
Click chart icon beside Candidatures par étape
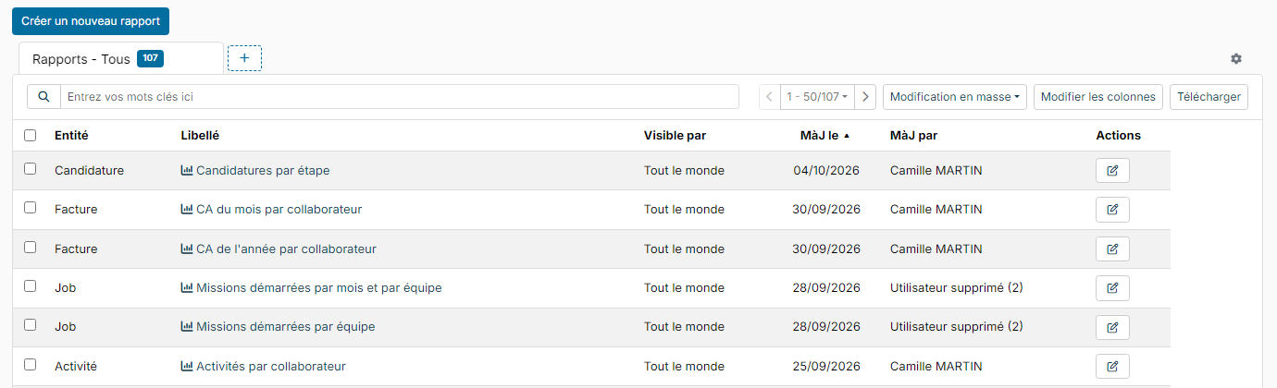187,170
